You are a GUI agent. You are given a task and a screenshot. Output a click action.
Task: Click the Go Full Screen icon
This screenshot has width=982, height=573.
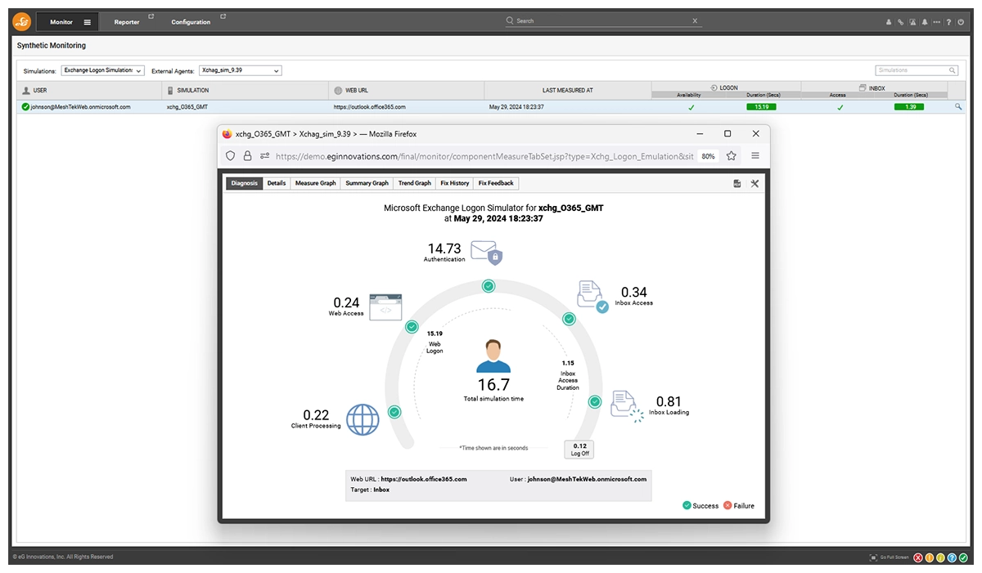(873, 557)
